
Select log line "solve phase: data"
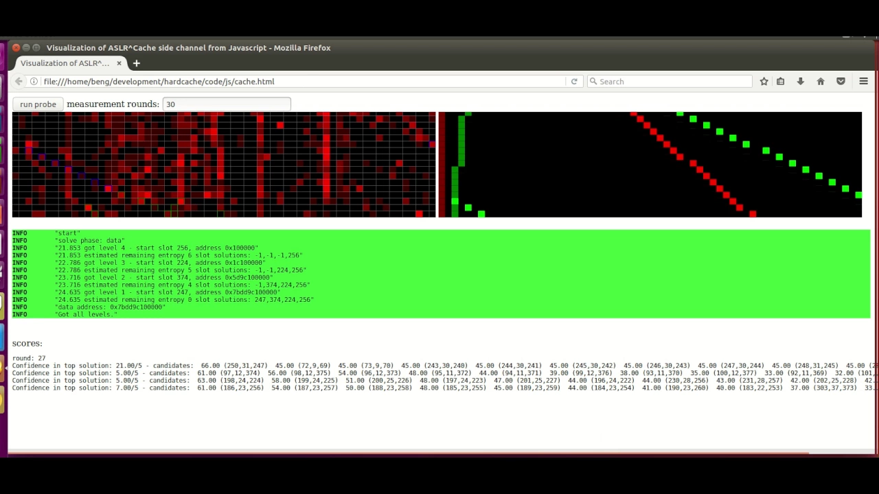tap(441, 240)
